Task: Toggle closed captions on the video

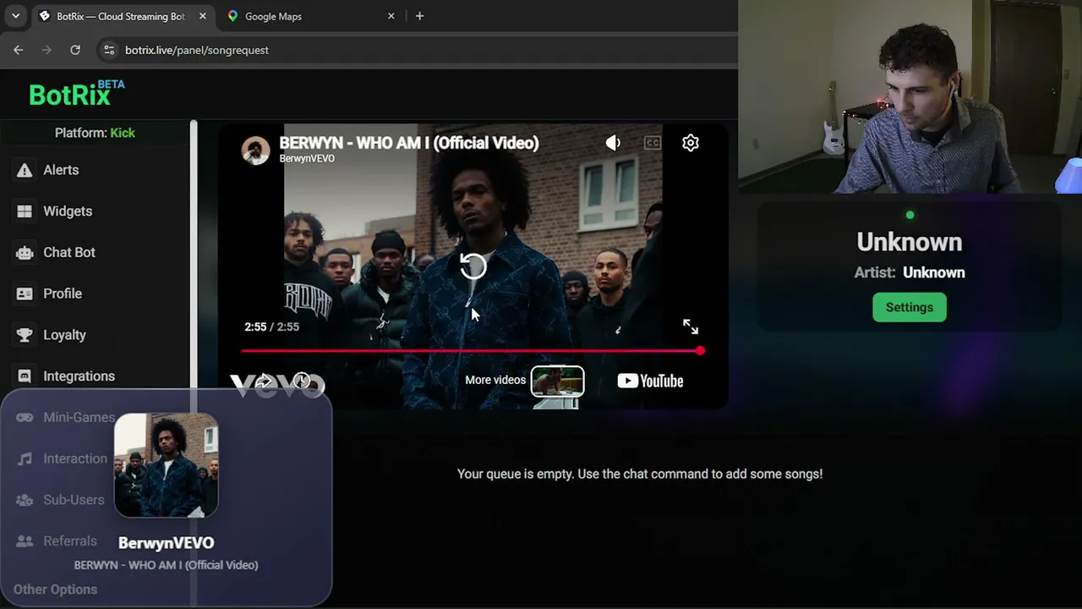Action: (x=652, y=143)
